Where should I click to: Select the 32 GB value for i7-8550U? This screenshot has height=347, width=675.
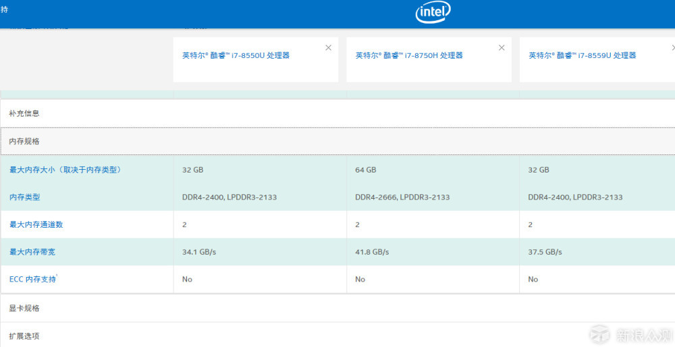pos(192,170)
